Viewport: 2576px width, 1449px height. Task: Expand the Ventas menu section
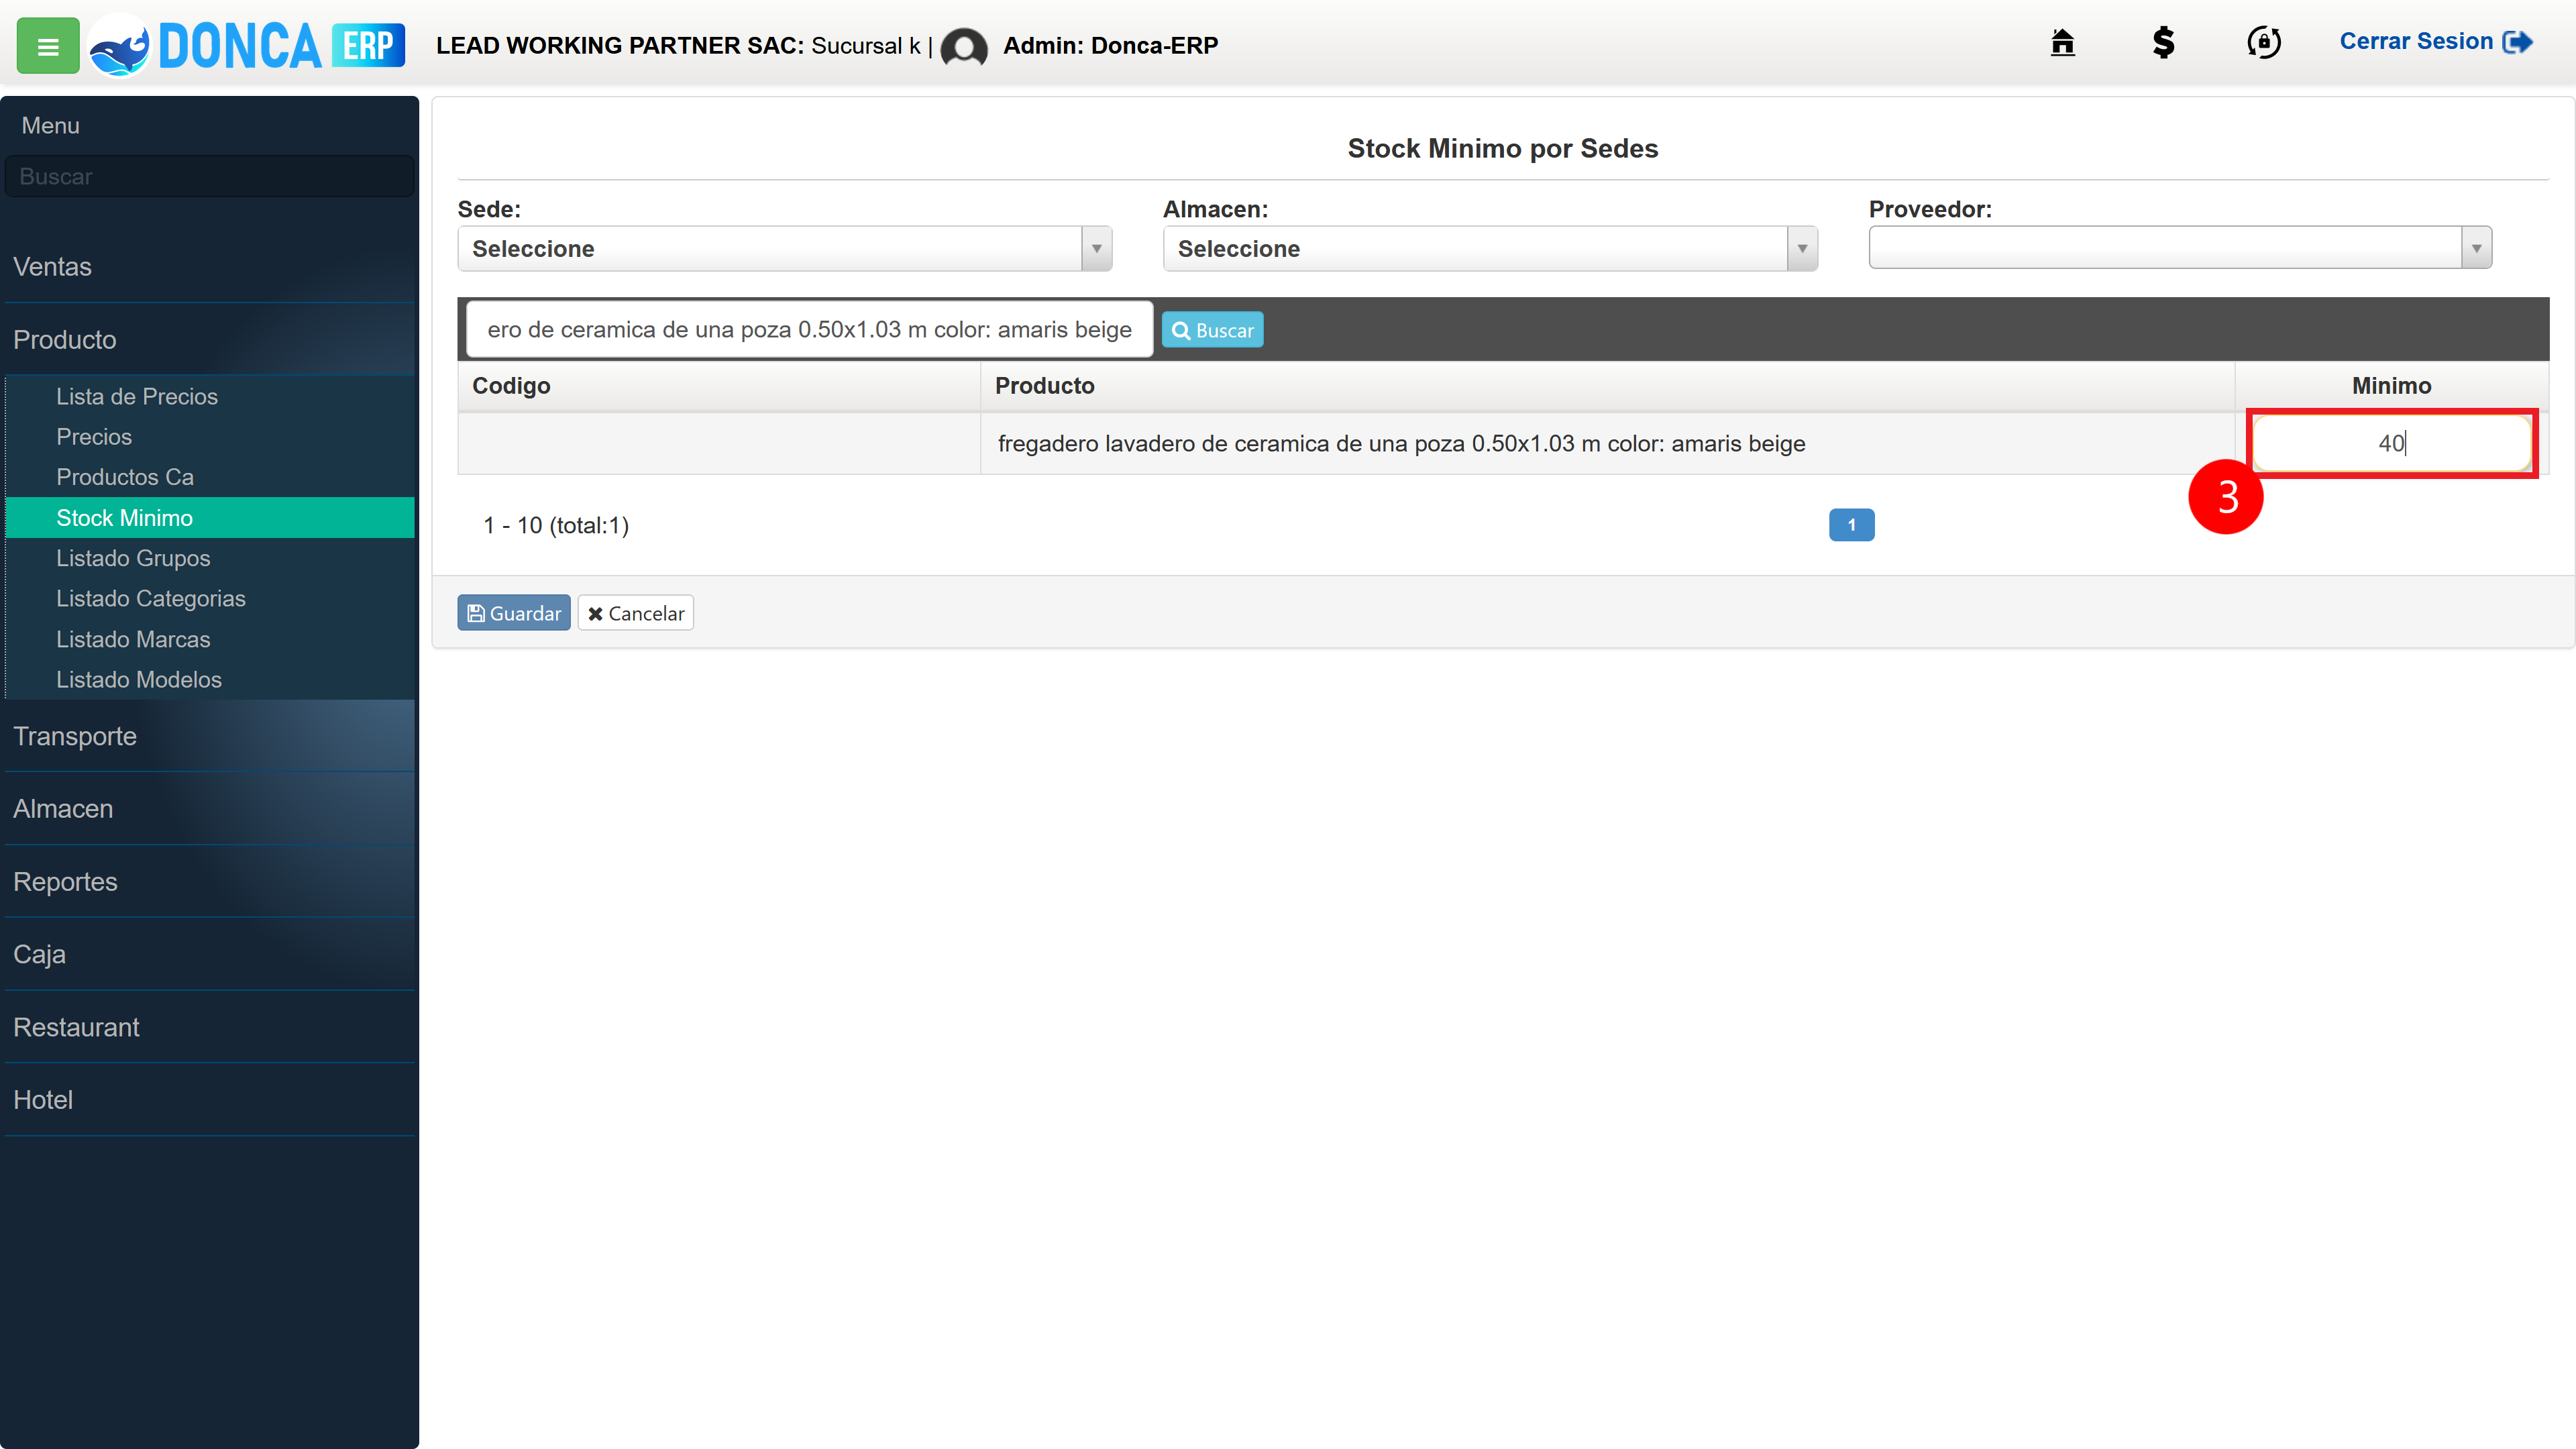click(210, 266)
